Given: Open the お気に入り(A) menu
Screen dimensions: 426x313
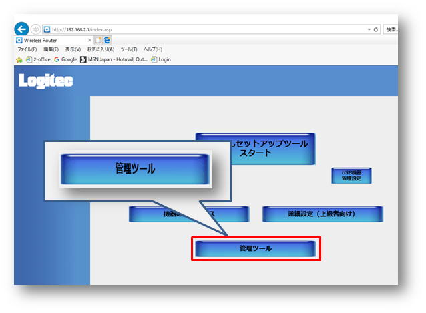Looking at the screenshot, I should click(x=101, y=49).
